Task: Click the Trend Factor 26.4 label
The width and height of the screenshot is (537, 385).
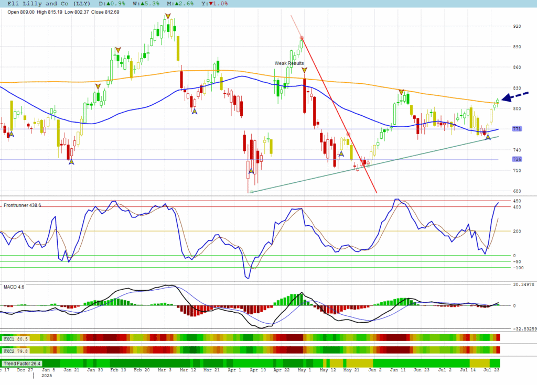Action: [22, 364]
